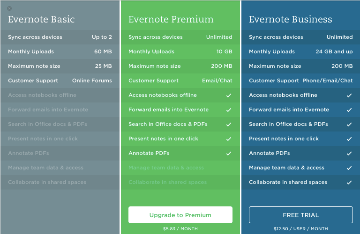Image resolution: width=360 pixels, height=234 pixels.
Task: Start the Business FREE TRIAL
Action: pos(300,215)
